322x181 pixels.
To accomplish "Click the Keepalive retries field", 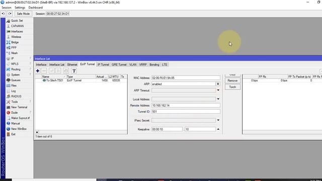I will pyautogui.click(x=200, y=129).
